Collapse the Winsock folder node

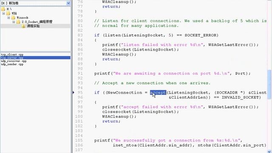(8, 18)
